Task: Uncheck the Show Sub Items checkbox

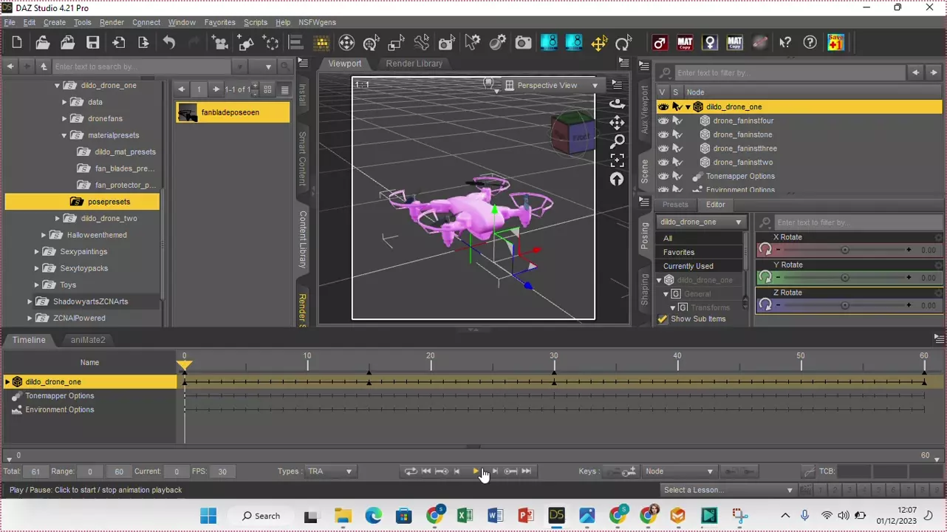Action: pyautogui.click(x=663, y=319)
